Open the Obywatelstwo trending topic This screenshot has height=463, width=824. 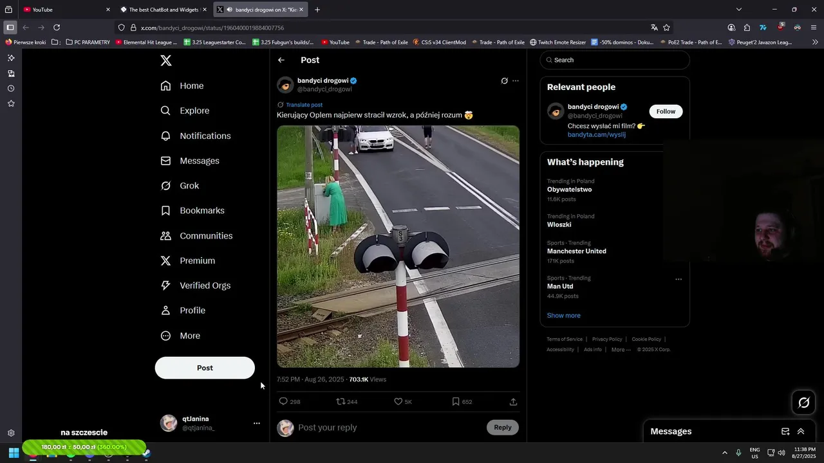point(569,190)
